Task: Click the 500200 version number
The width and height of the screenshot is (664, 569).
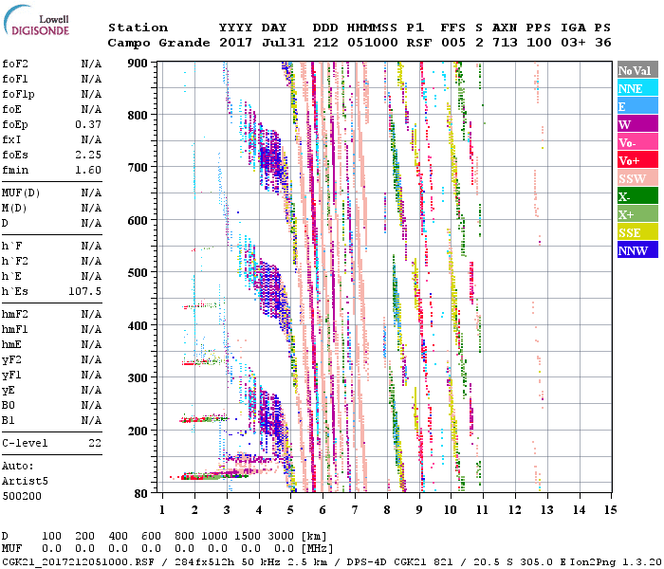Action: click(22, 496)
